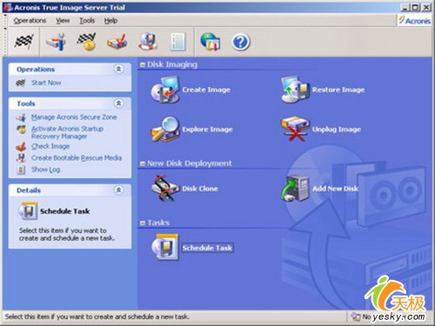Select the Unplug Image label
Image resolution: width=435 pixels, height=326 pixels.
(337, 130)
